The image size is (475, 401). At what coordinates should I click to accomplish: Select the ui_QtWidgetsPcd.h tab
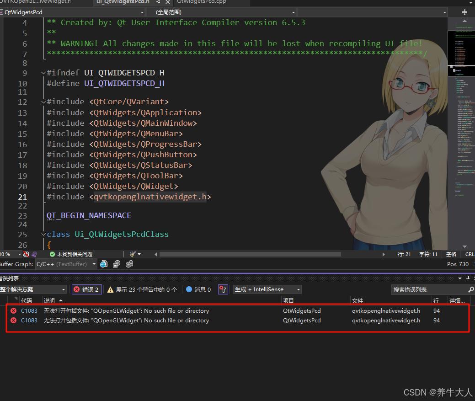[123, 2]
